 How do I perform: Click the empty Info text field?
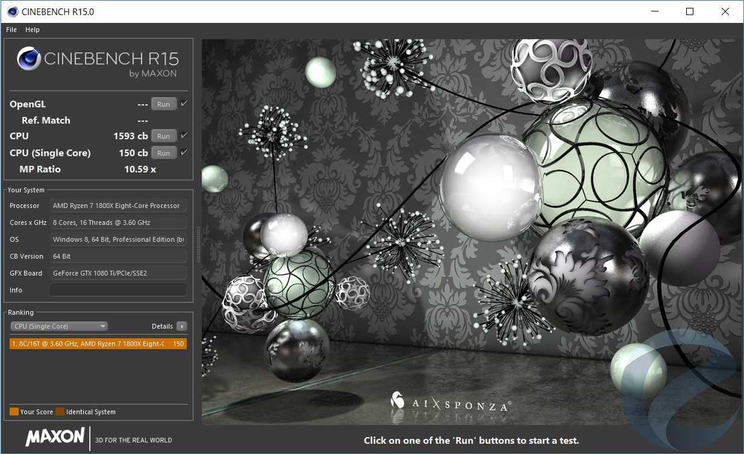(118, 290)
